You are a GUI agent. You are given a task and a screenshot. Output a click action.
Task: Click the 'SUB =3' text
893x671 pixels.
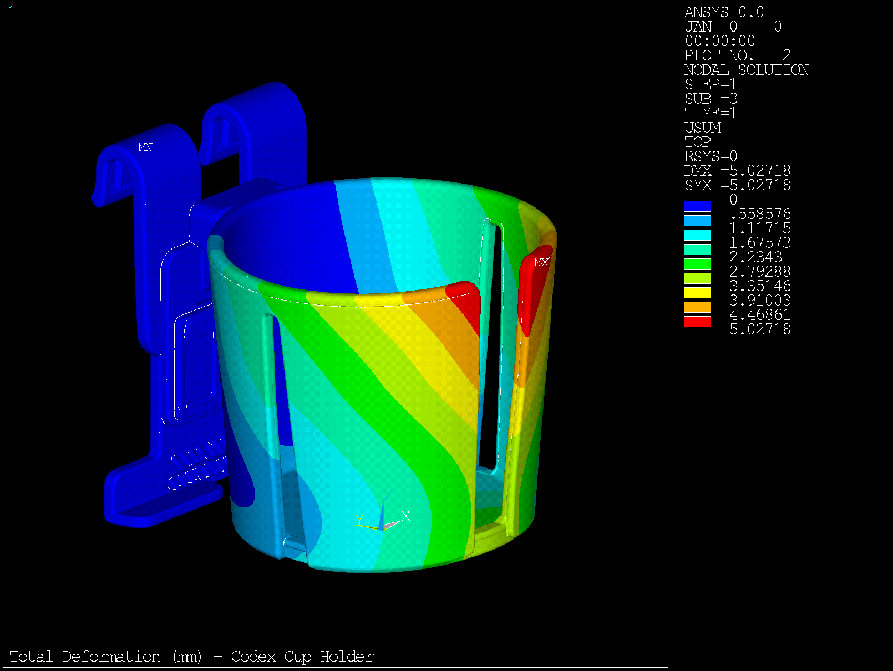pos(711,99)
